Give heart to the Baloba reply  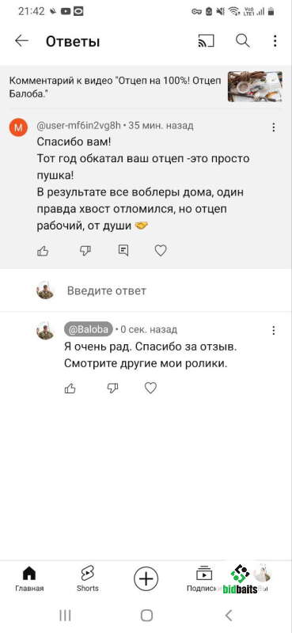click(150, 388)
